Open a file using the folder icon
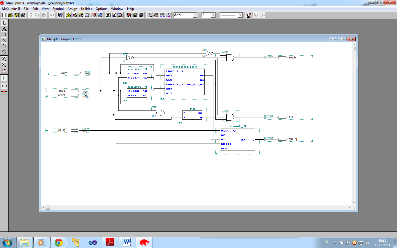Image resolution: width=397 pixels, height=248 pixels. click(10, 15)
